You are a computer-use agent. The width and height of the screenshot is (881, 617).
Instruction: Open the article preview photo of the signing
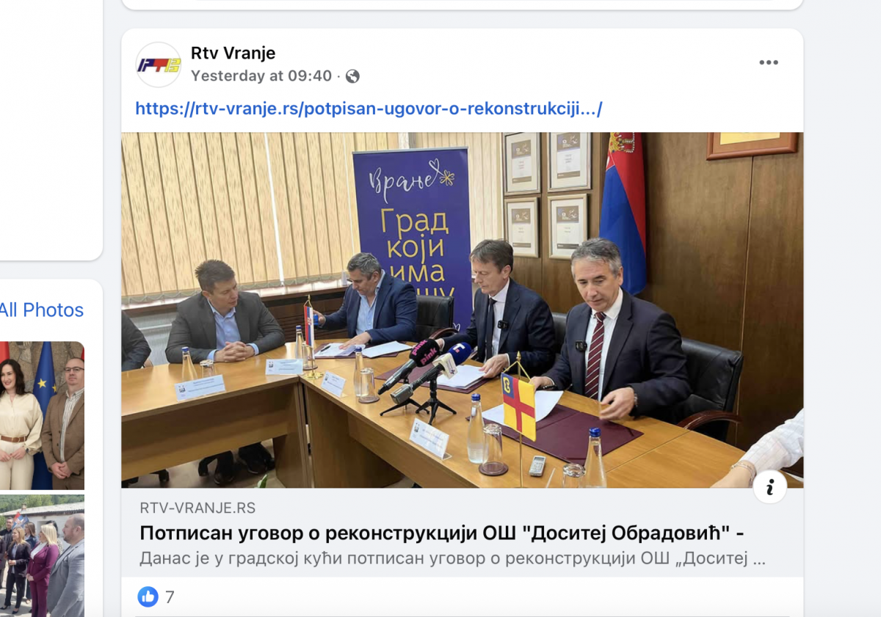463,310
